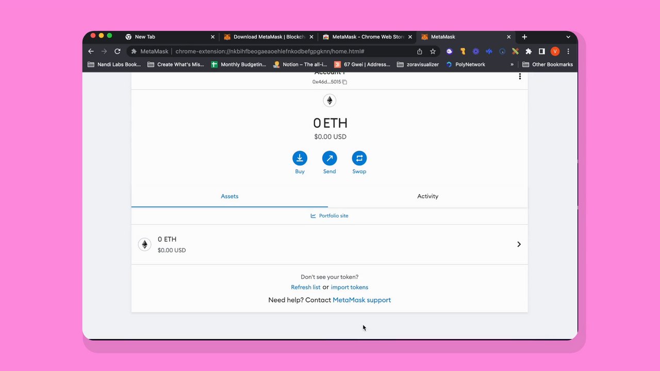
Task: Click the $0.00 USD value under the balance
Action: pyautogui.click(x=330, y=137)
